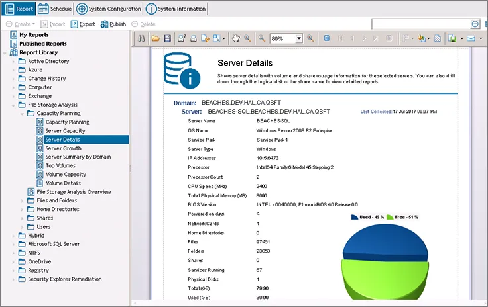Expand the Microsoft SQL Server folder

[x=13, y=245]
